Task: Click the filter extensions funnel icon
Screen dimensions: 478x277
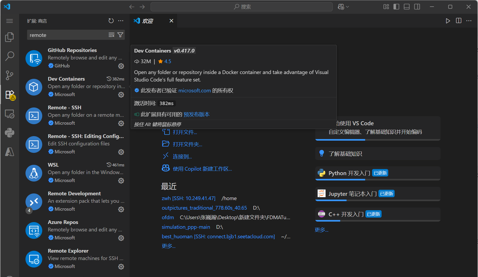Action: (120, 35)
